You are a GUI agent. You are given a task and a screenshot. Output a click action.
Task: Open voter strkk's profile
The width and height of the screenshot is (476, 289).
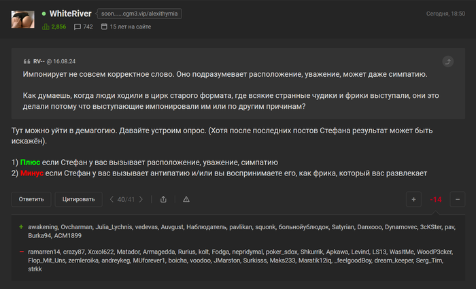(35, 269)
